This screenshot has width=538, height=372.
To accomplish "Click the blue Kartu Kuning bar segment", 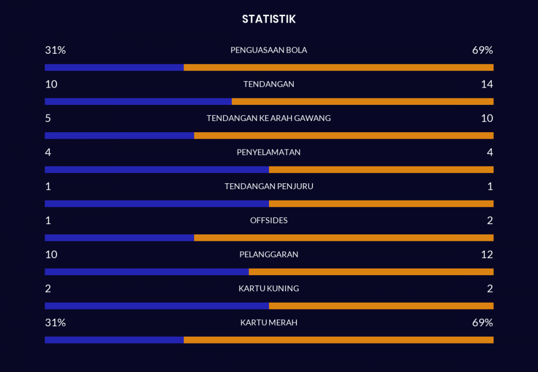I will [x=157, y=306].
